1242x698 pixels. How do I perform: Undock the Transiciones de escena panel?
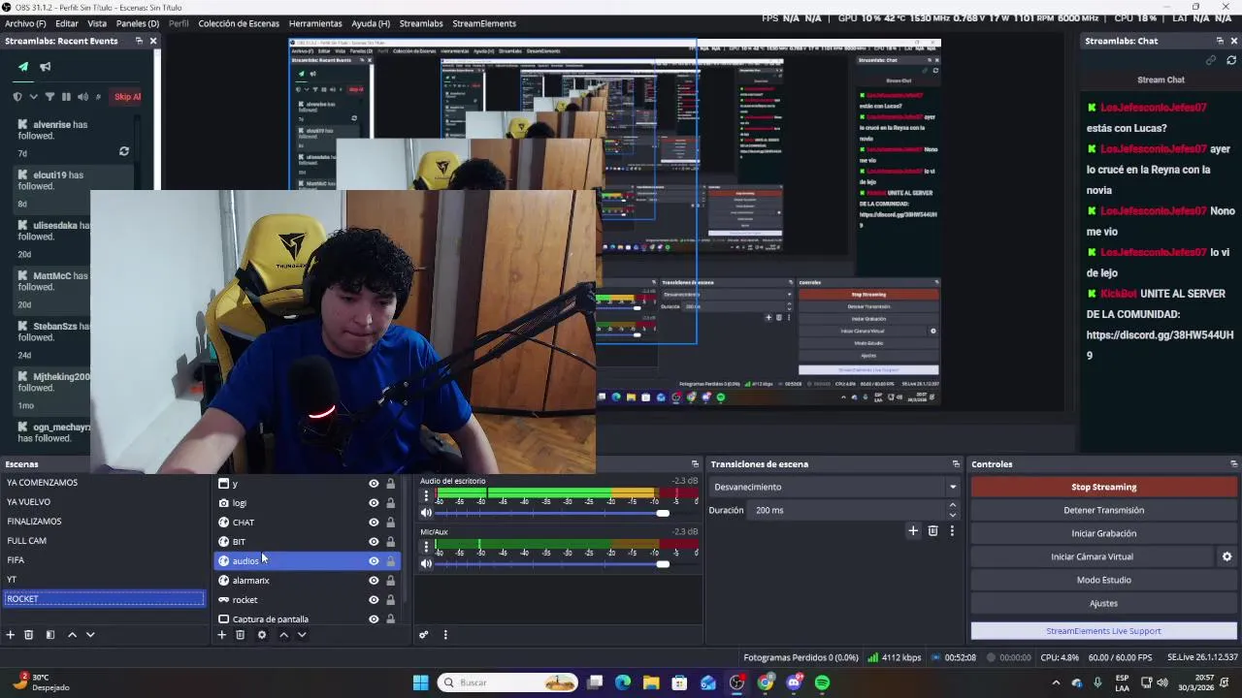tap(956, 464)
